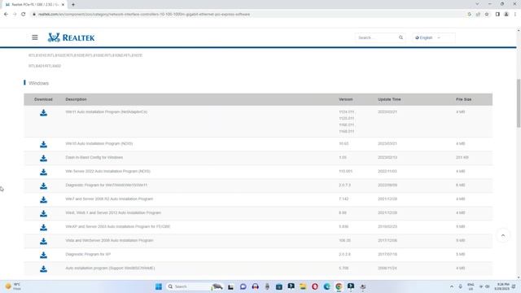Screen dimensions: 521x293
Task: Click the Description column header
Action: [76, 99]
